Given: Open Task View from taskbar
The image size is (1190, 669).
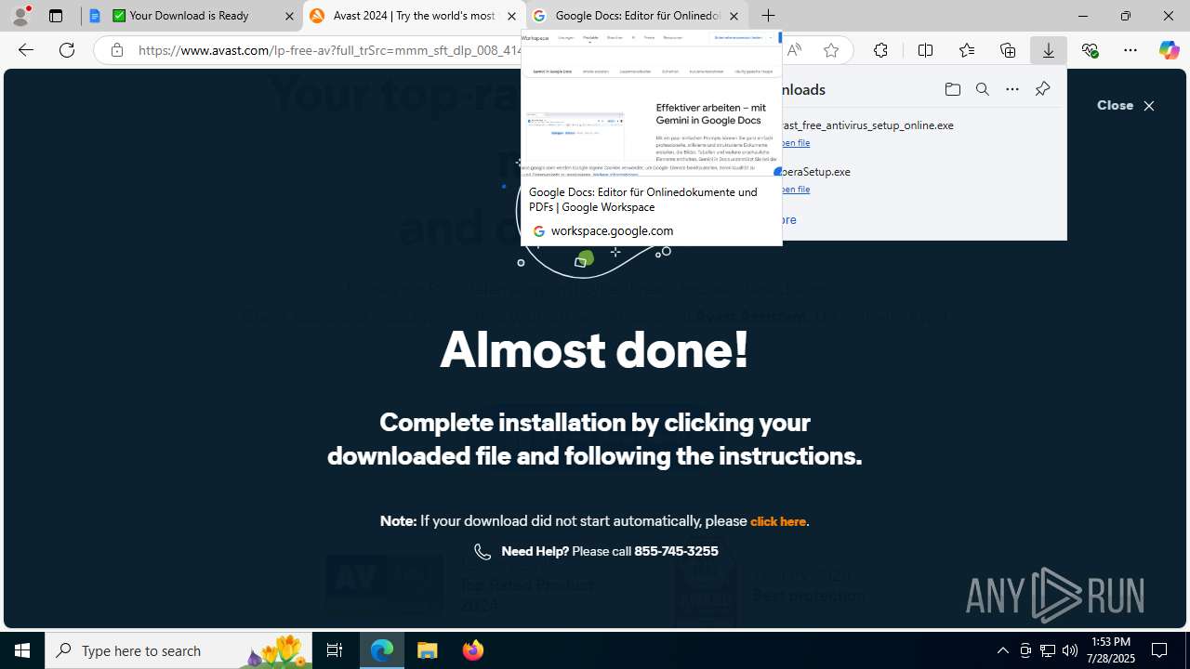Looking at the screenshot, I should pos(335,650).
